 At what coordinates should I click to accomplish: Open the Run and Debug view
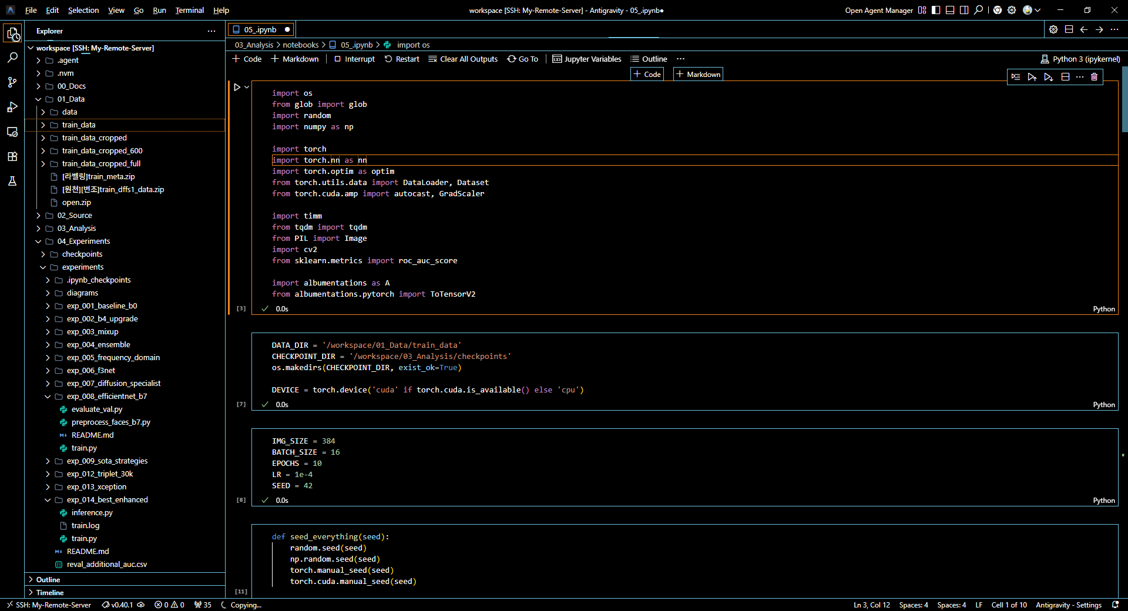click(12, 107)
